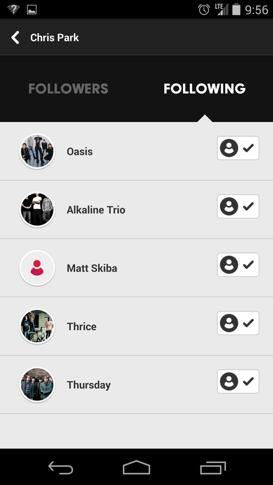This screenshot has width=273, height=485.
Task: Open recent apps from the navigation bar
Action: point(213,467)
